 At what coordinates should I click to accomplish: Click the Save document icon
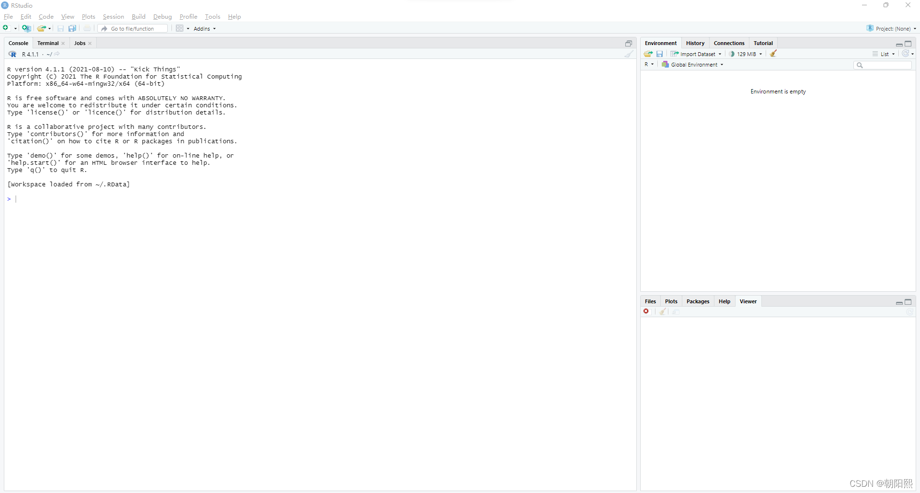(x=60, y=28)
